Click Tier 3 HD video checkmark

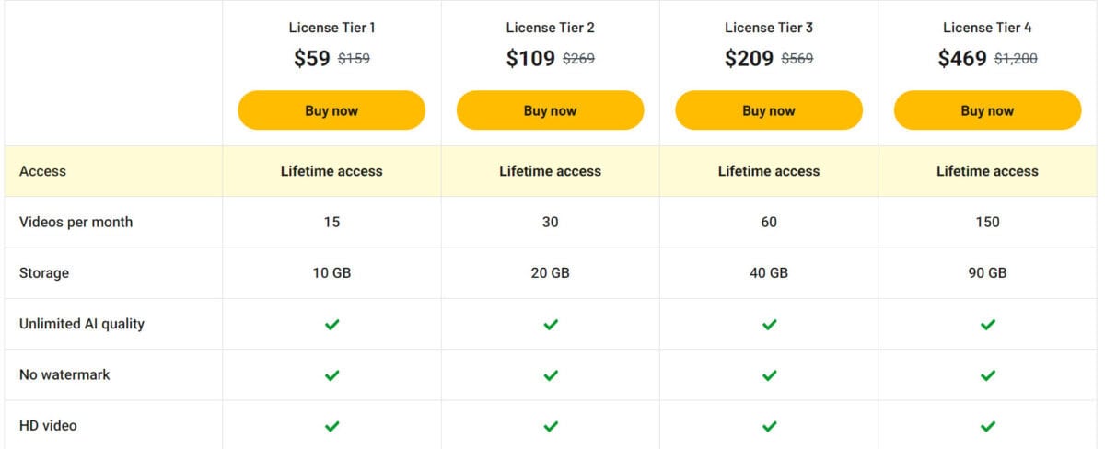tap(769, 426)
